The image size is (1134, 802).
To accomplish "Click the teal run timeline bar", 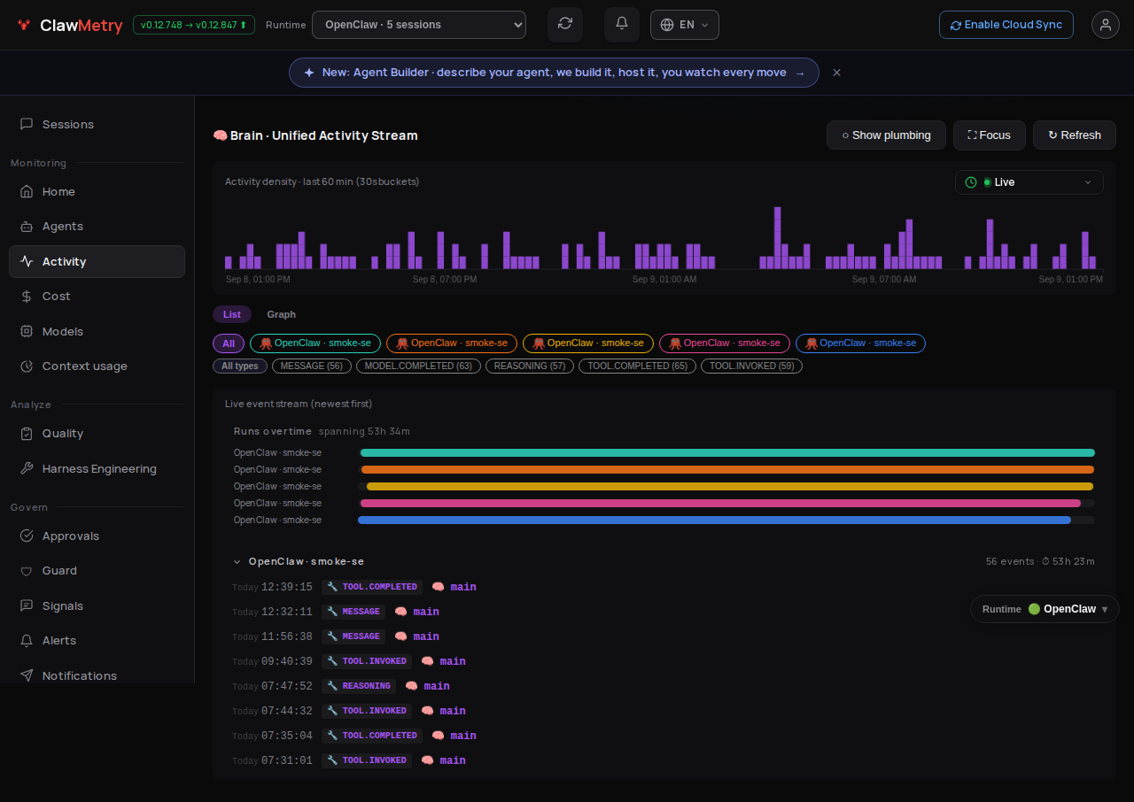I will click(727, 452).
